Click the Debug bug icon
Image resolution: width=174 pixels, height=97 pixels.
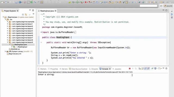(73, 2)
